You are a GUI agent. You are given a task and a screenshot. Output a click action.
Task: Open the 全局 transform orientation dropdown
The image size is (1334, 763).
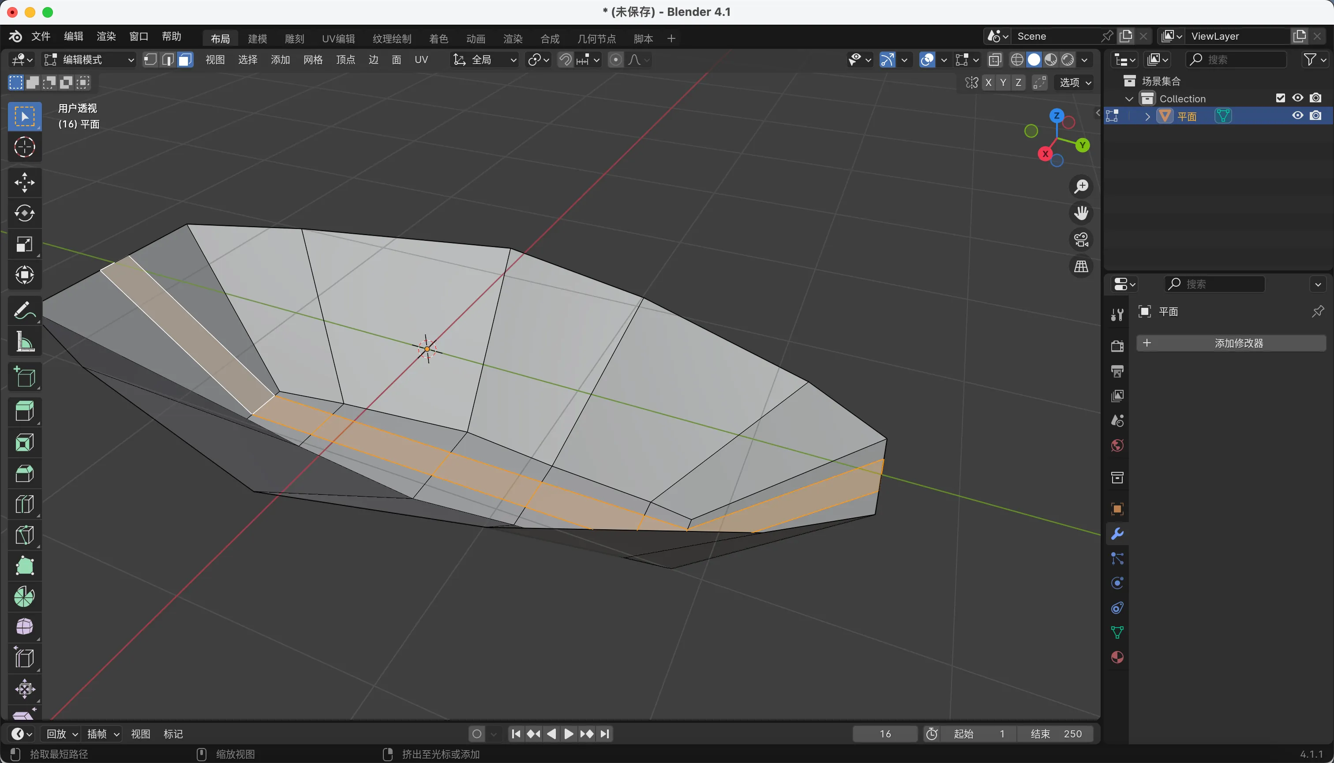point(485,60)
